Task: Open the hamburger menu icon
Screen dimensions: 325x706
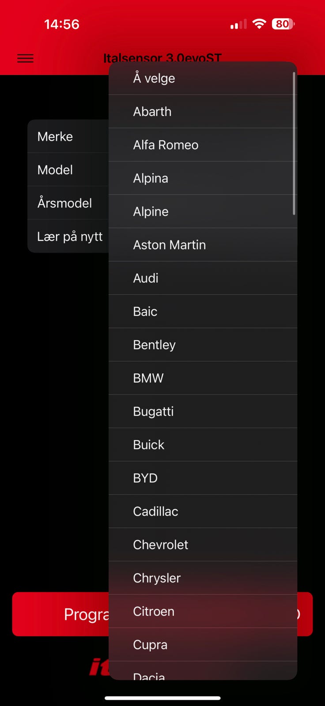Action: 25,58
